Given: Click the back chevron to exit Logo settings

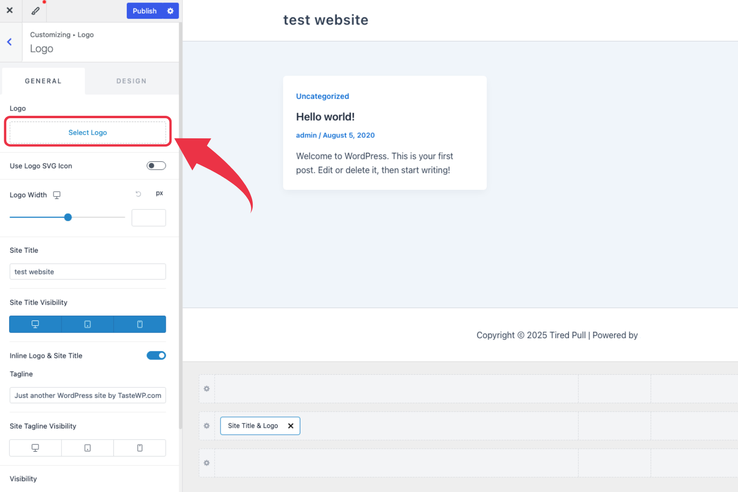Looking at the screenshot, I should pyautogui.click(x=10, y=42).
